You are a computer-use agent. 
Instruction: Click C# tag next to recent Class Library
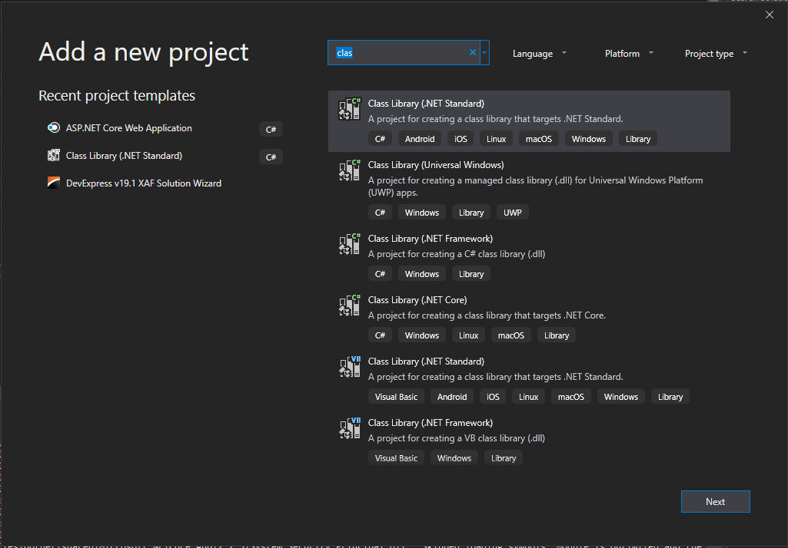pyautogui.click(x=271, y=157)
